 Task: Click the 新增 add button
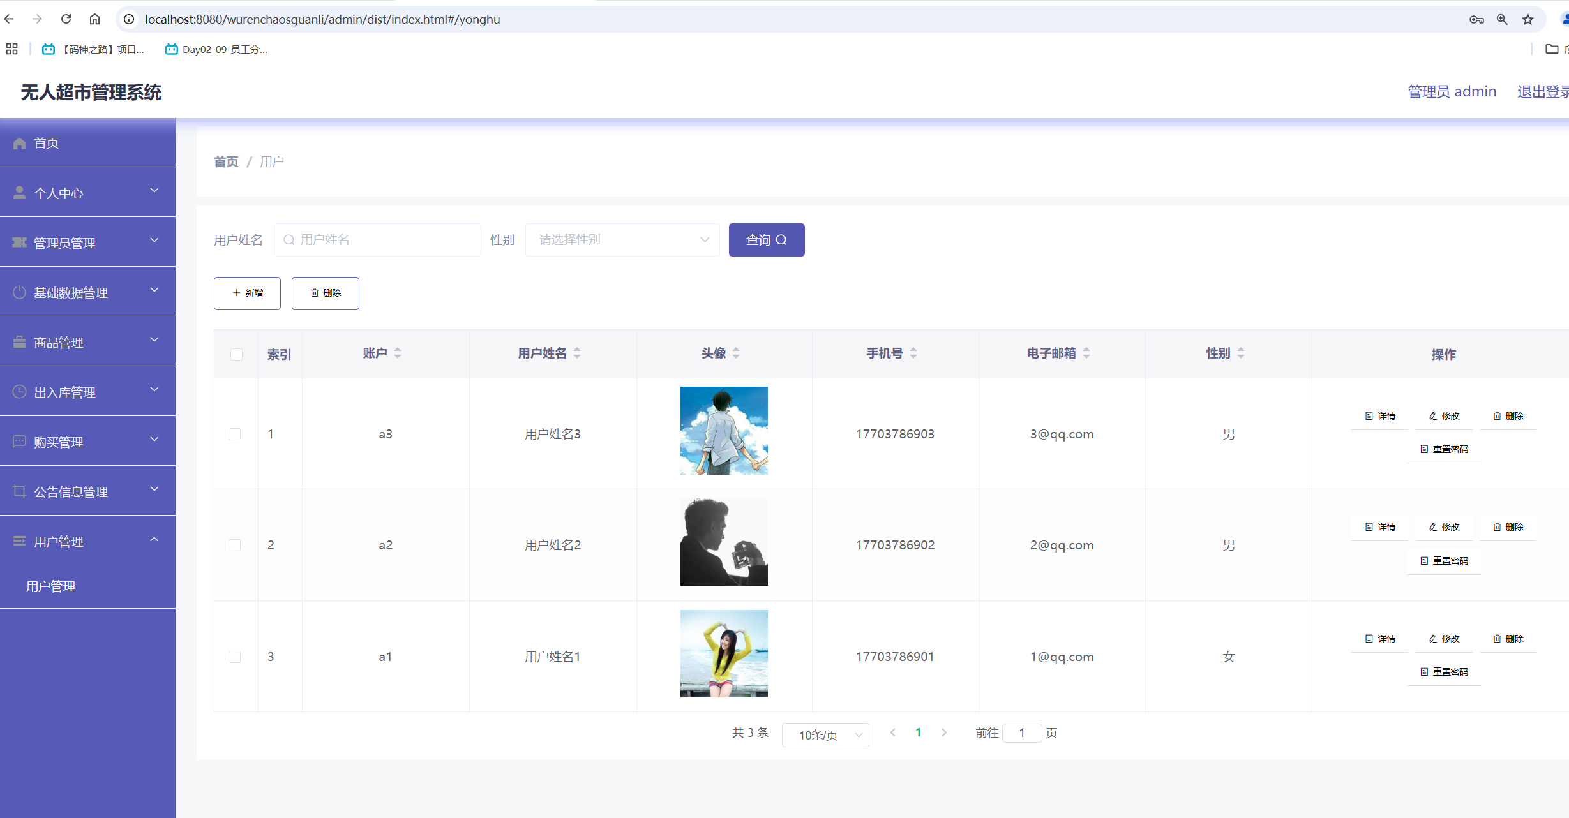(247, 293)
